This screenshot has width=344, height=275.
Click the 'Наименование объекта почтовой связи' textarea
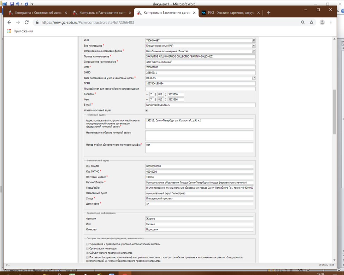(200, 136)
